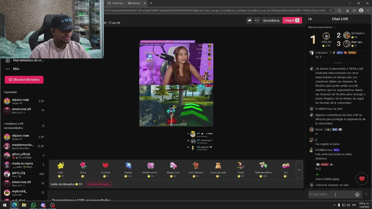This screenshot has height=209, width=372.
Task: Click the send message arrow icon
Action: coord(366,194)
